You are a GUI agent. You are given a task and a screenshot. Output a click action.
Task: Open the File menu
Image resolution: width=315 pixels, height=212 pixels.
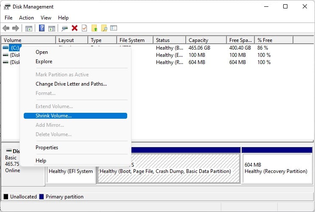8,18
